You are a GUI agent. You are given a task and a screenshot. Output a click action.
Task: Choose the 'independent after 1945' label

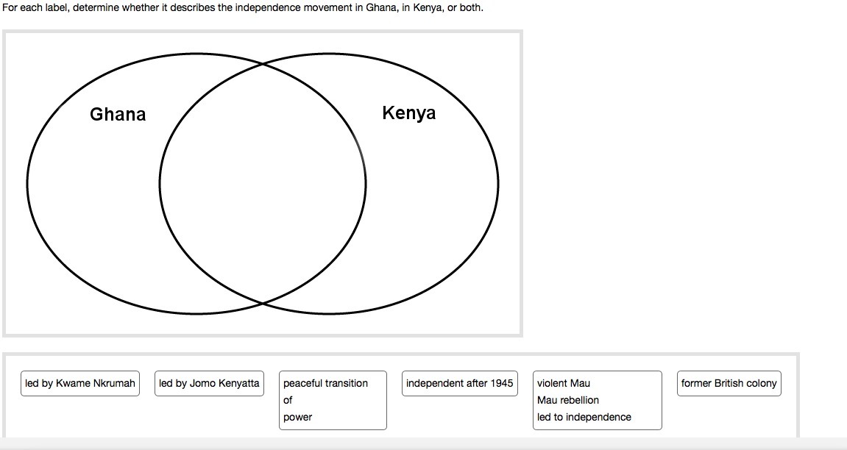point(460,383)
